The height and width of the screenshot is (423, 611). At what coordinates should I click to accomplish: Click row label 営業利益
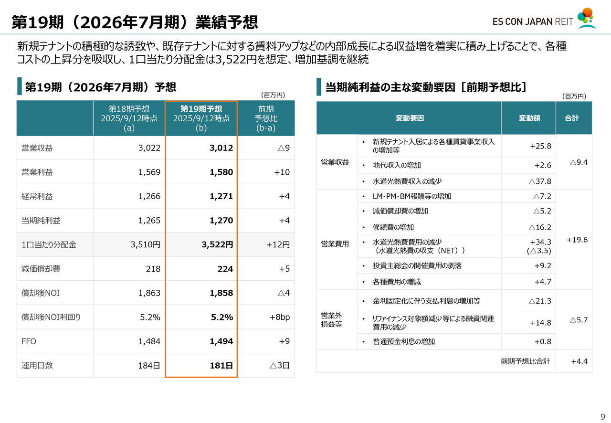point(37,172)
